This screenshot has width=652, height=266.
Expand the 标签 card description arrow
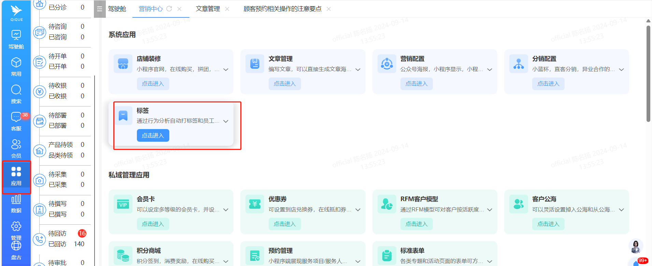226,121
